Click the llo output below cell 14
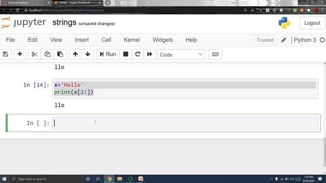Screen dimensions: 326x183 pyautogui.click(x=60, y=105)
